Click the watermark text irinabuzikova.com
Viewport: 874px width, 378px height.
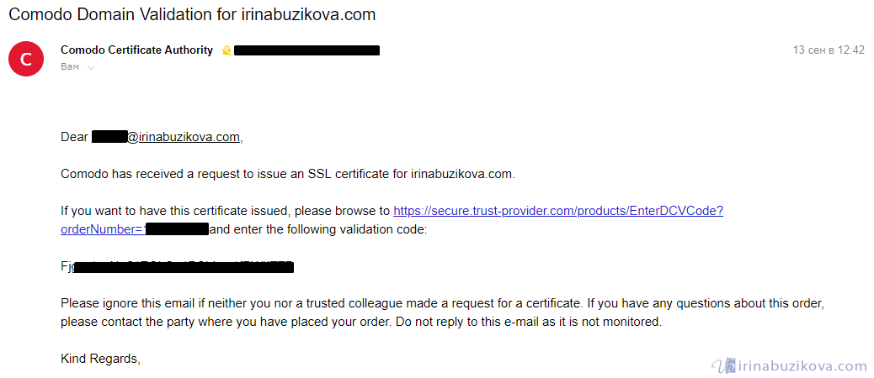pos(802,365)
